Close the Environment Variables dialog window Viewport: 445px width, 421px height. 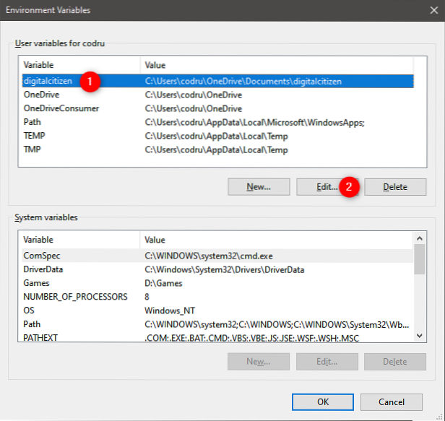coord(428,10)
